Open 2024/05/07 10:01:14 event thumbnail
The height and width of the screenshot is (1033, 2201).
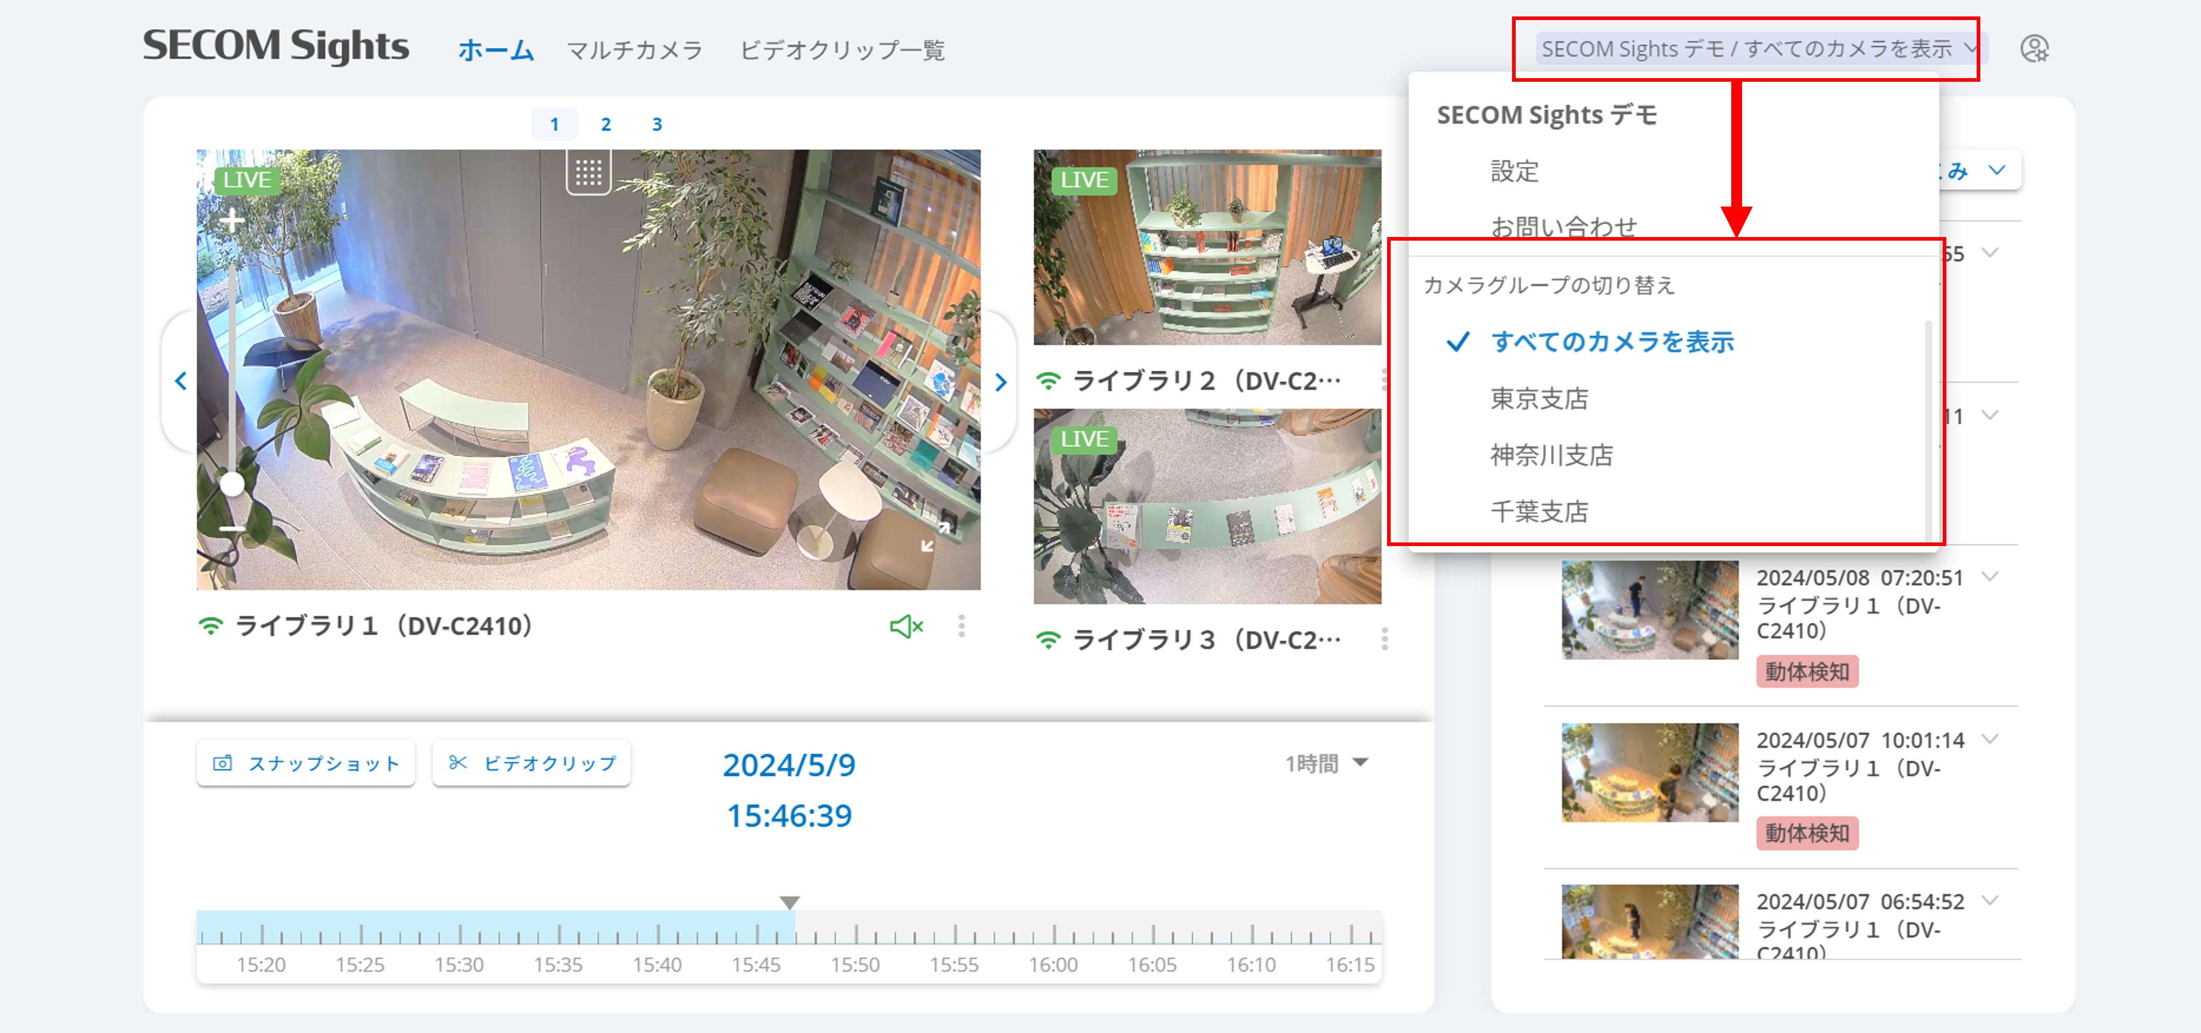pos(1650,773)
